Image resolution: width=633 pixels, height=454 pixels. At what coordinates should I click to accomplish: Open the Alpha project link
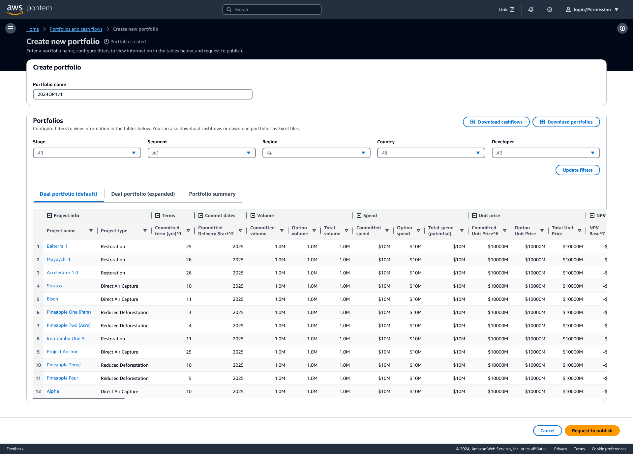click(x=53, y=391)
